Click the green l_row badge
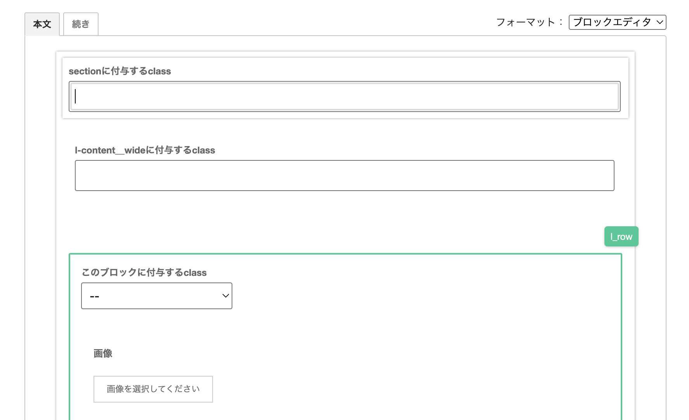 tap(621, 236)
